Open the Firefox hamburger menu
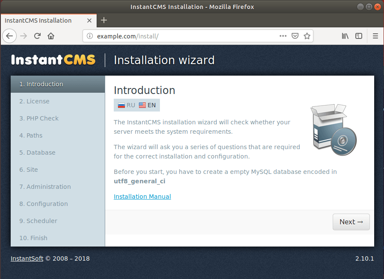The height and width of the screenshot is (279, 384). [x=375, y=36]
